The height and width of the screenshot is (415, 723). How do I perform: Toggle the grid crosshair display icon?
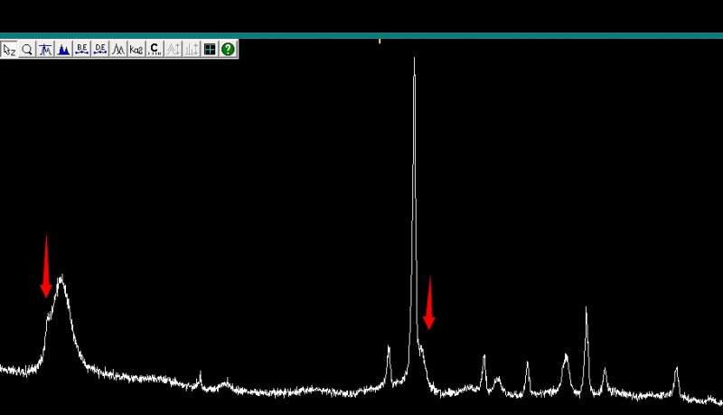(x=210, y=50)
